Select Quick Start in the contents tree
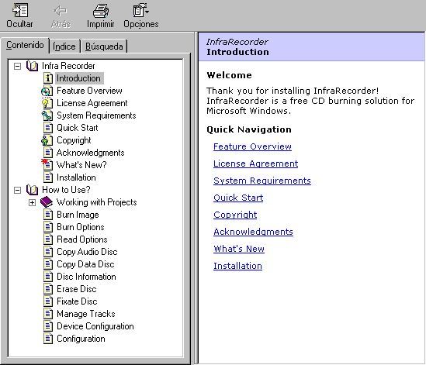The height and width of the screenshot is (365, 426). pyautogui.click(x=77, y=128)
